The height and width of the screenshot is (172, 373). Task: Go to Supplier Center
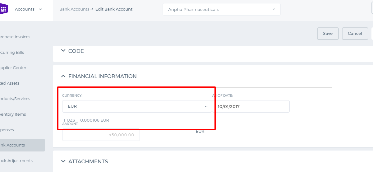[13, 67]
